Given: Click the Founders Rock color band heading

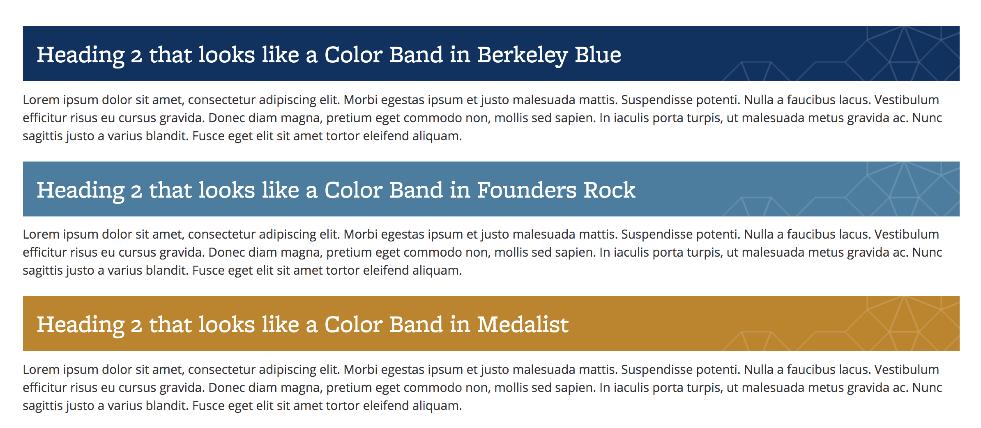Looking at the screenshot, I should click(x=336, y=190).
